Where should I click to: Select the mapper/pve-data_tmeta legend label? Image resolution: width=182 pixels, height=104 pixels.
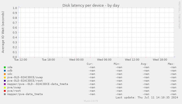[x=25, y=94]
